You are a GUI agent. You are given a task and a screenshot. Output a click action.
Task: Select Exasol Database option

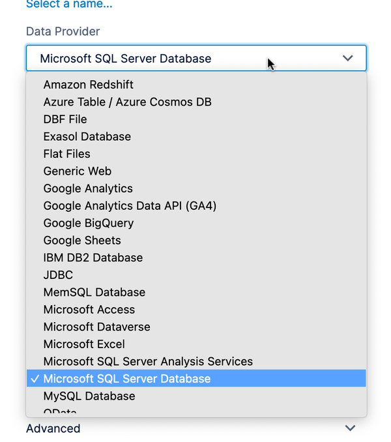pyautogui.click(x=196, y=136)
